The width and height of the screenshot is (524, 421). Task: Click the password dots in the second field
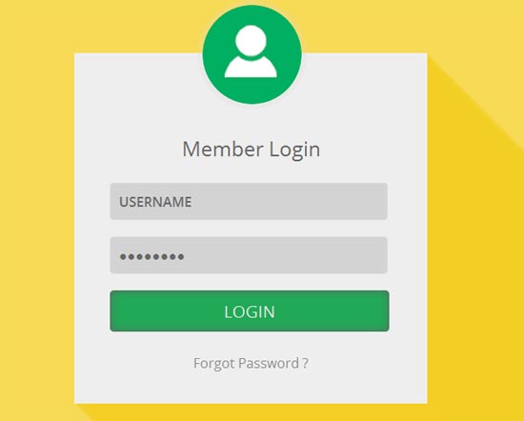click(x=152, y=256)
